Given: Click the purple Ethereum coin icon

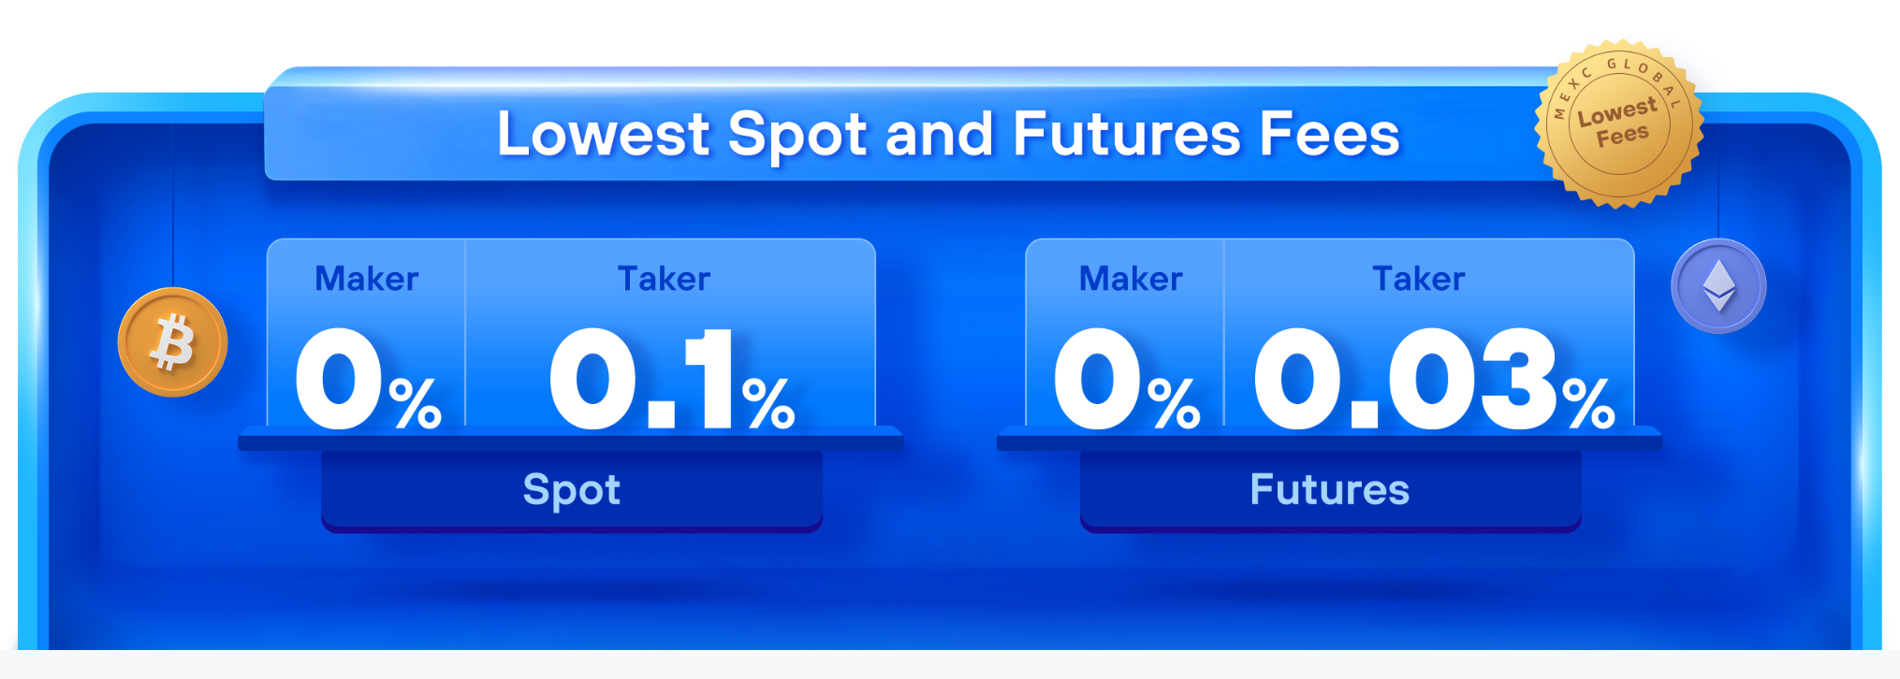Looking at the screenshot, I should [x=1718, y=286].
